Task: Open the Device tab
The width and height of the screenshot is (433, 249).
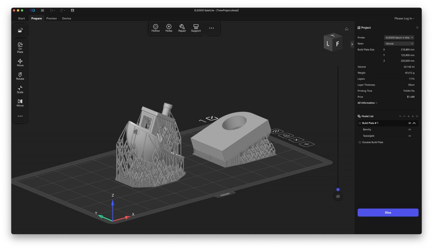Action: (x=66, y=19)
